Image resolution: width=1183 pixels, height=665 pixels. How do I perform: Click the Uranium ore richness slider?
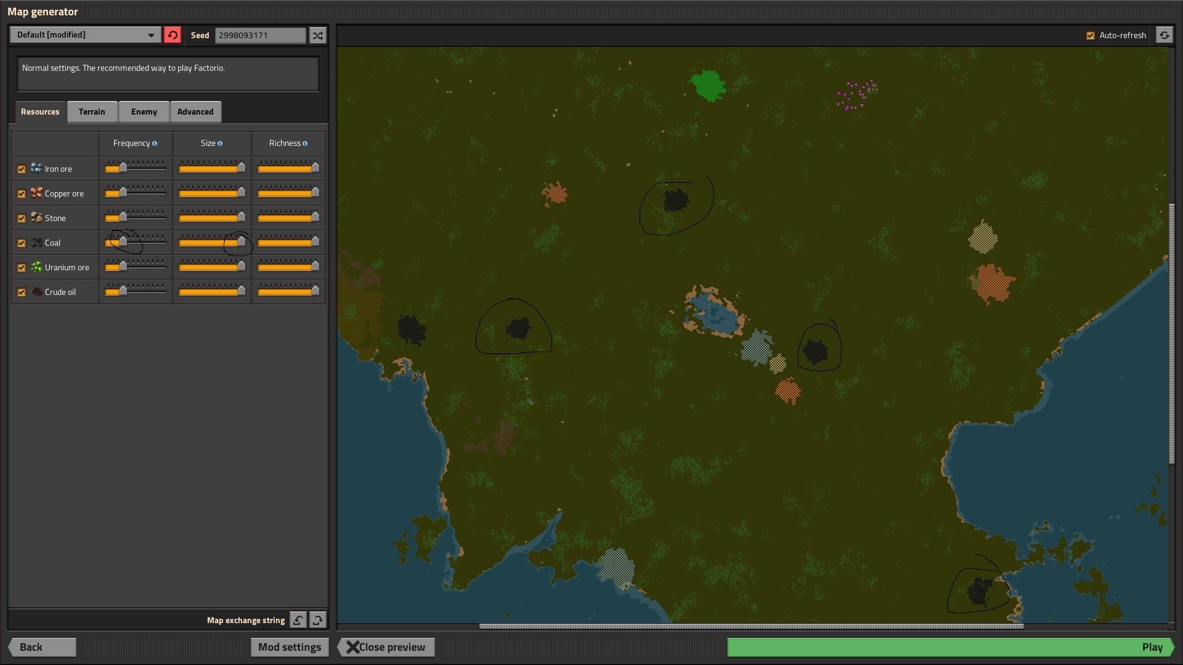tap(288, 266)
